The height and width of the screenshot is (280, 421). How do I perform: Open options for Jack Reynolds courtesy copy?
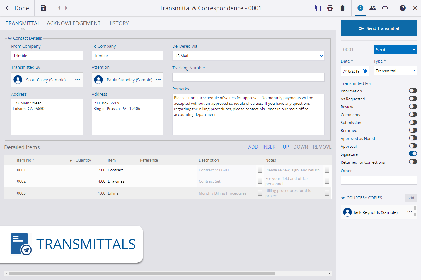click(410, 212)
